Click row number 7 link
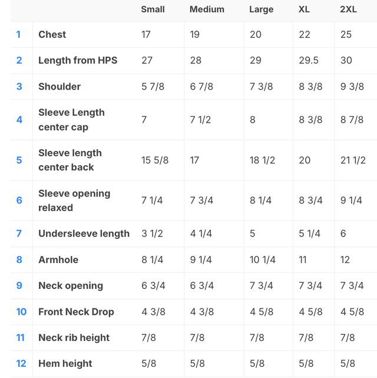The image size is (377, 378). (x=19, y=234)
